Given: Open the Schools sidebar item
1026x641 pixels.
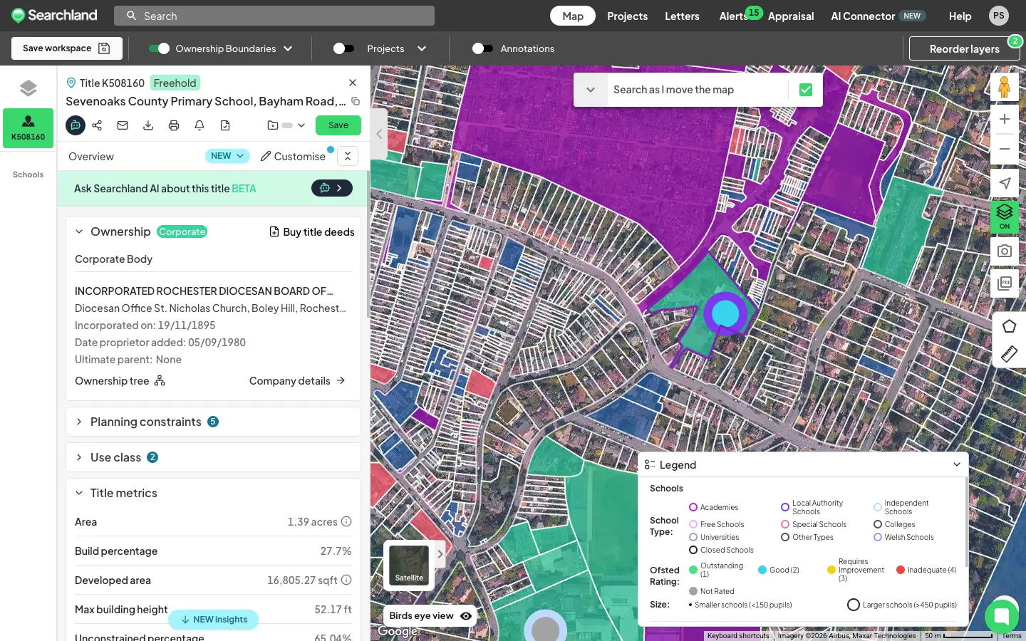Looking at the screenshot, I should coord(28,174).
